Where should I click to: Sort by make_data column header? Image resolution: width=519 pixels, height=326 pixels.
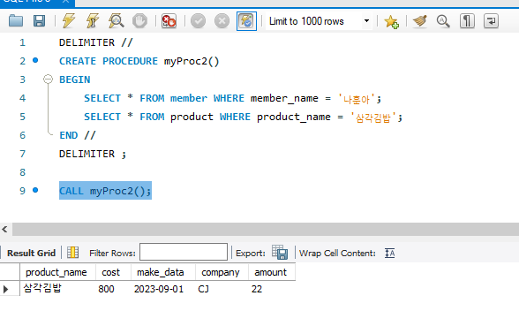(163, 272)
